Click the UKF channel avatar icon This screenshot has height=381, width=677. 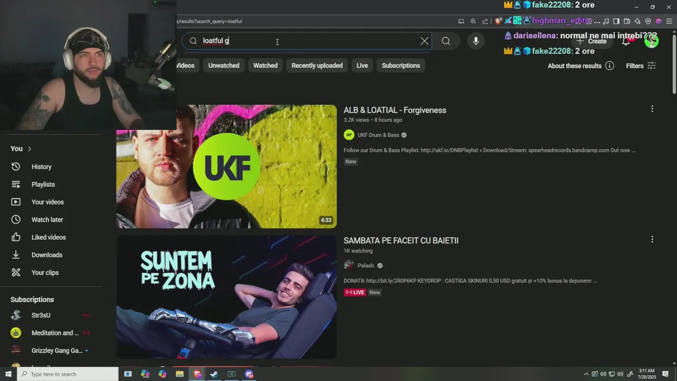pyautogui.click(x=349, y=135)
